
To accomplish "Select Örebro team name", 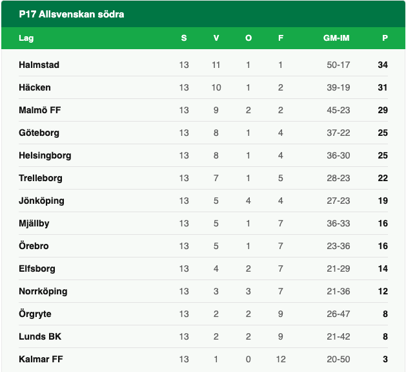I will click(x=34, y=246).
